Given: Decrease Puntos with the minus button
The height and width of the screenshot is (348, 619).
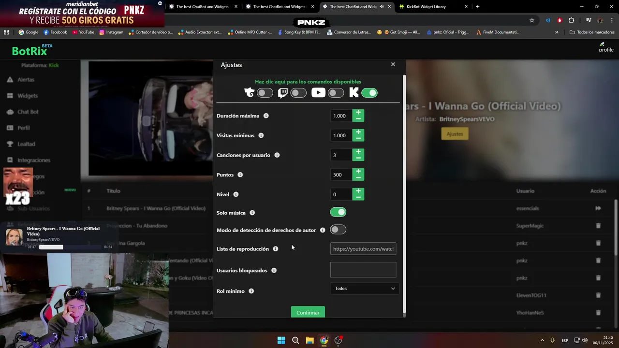Looking at the screenshot, I should [358, 177].
